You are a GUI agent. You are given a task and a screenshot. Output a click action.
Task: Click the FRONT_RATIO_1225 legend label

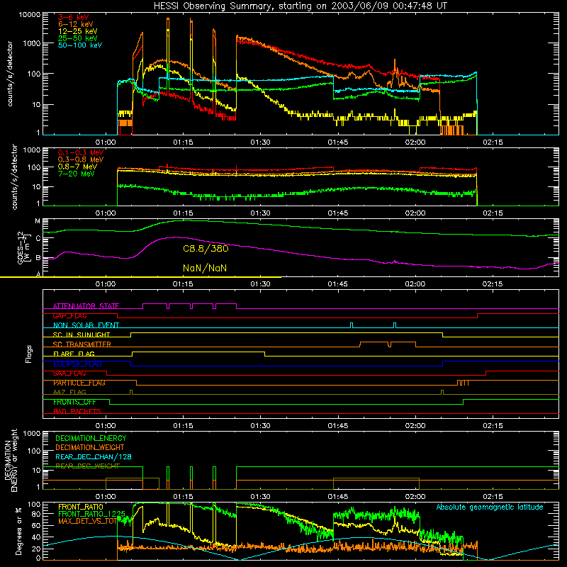click(x=92, y=514)
